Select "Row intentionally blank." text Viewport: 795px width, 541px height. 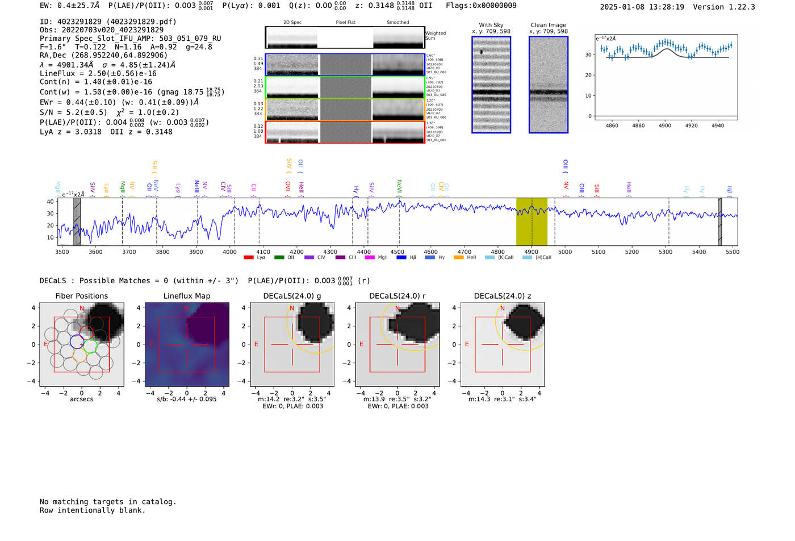pyautogui.click(x=93, y=510)
